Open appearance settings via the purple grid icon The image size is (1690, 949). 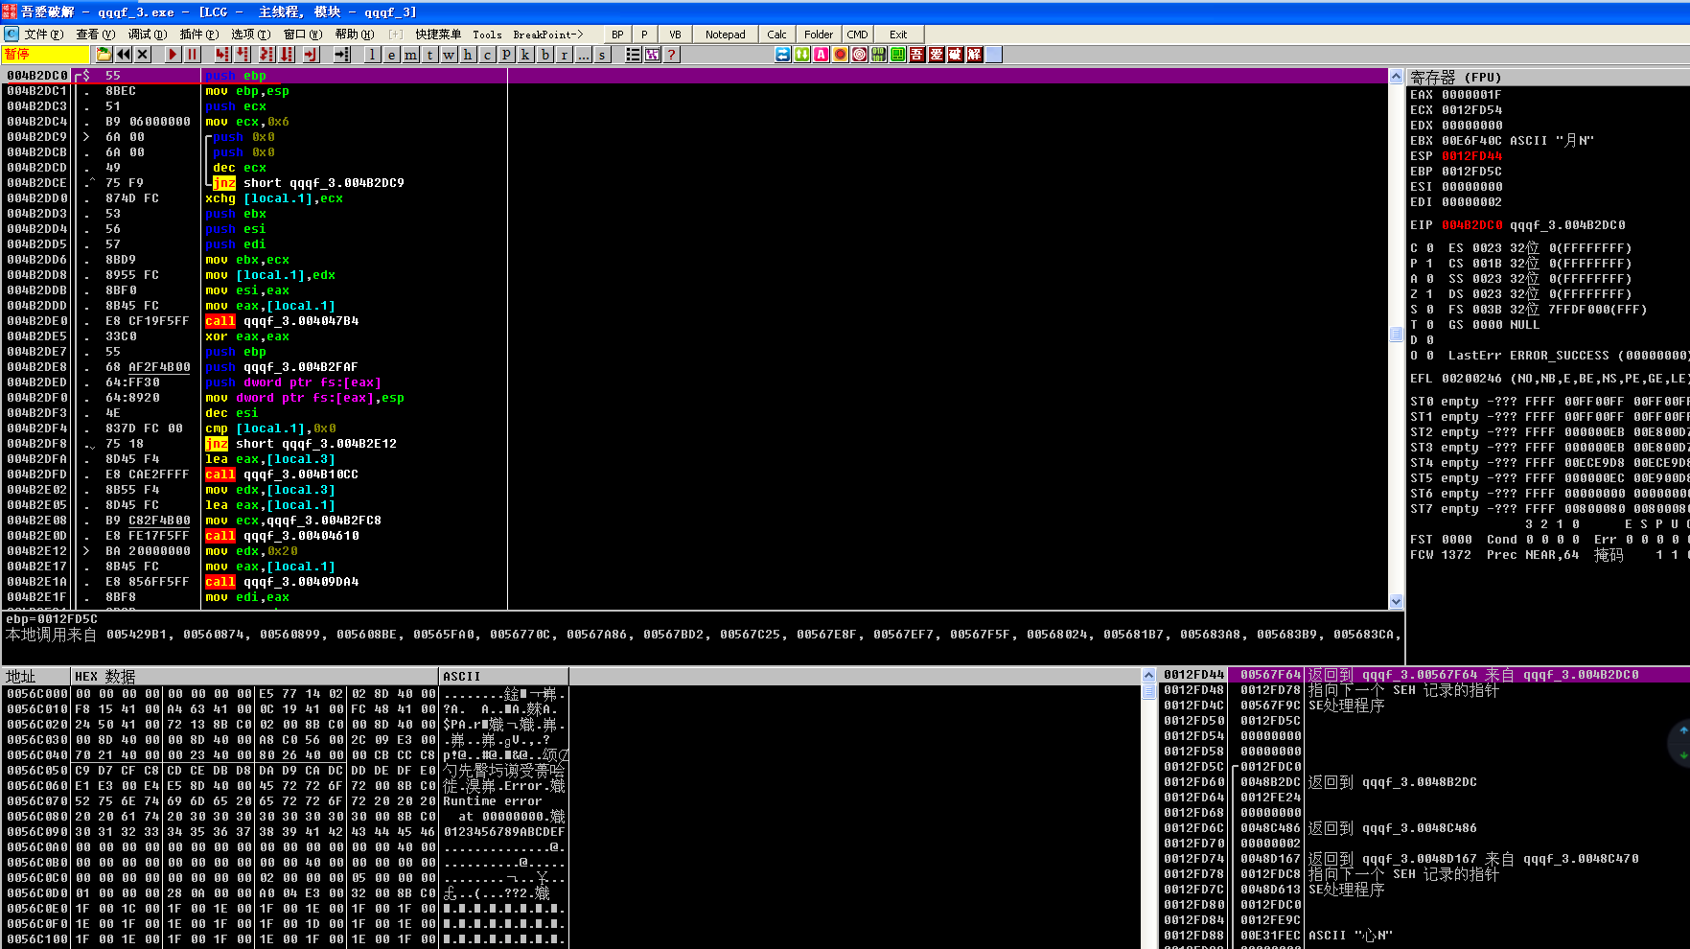click(652, 55)
